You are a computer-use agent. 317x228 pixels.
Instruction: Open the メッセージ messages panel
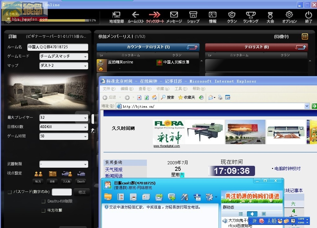[x=174, y=17]
